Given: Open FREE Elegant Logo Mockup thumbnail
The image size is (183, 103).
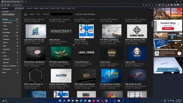Looking at the screenshot, I should (x=86, y=76).
